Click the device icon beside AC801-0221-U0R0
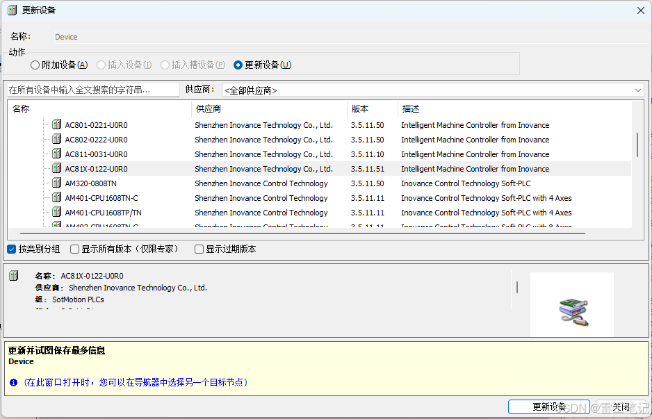Screen dimensions: 652x419 [x=56, y=124]
